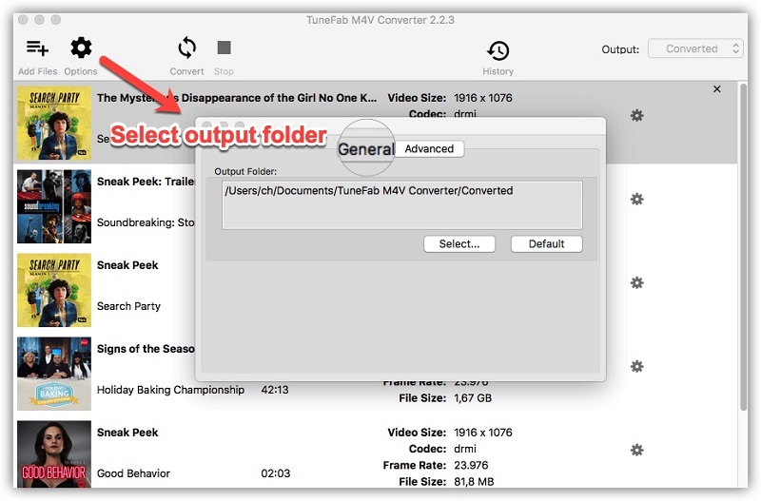Select the General tab
Screen dimensions: 761x501
pyautogui.click(x=366, y=149)
